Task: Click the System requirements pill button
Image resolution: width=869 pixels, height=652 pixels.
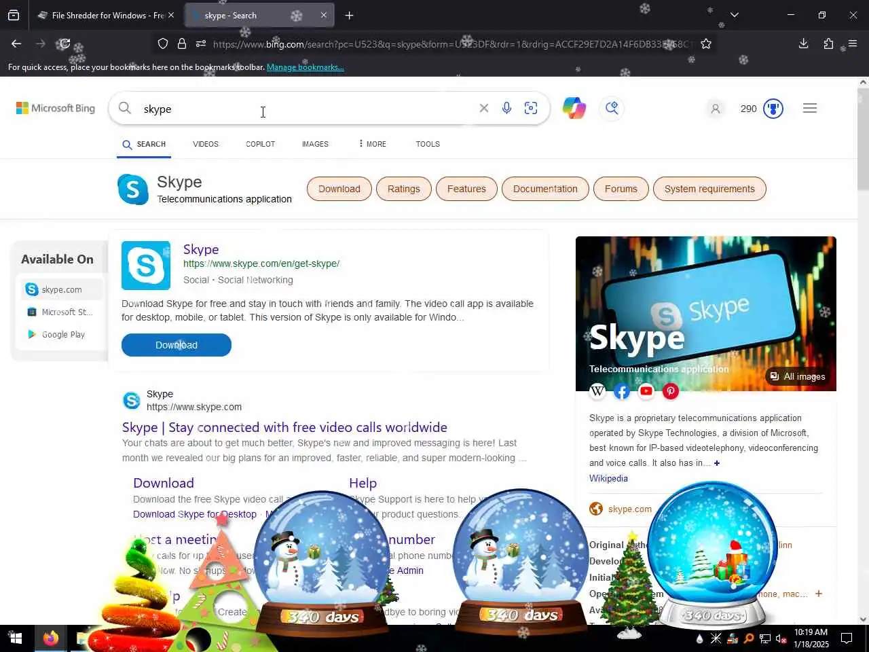Action: (709, 189)
